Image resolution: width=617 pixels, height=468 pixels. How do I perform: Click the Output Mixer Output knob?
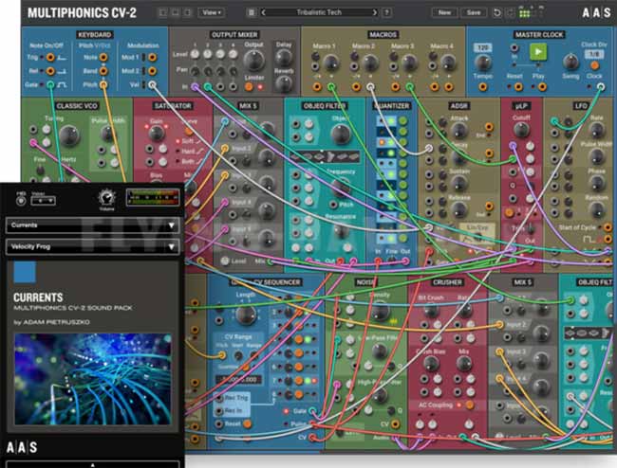coord(253,60)
